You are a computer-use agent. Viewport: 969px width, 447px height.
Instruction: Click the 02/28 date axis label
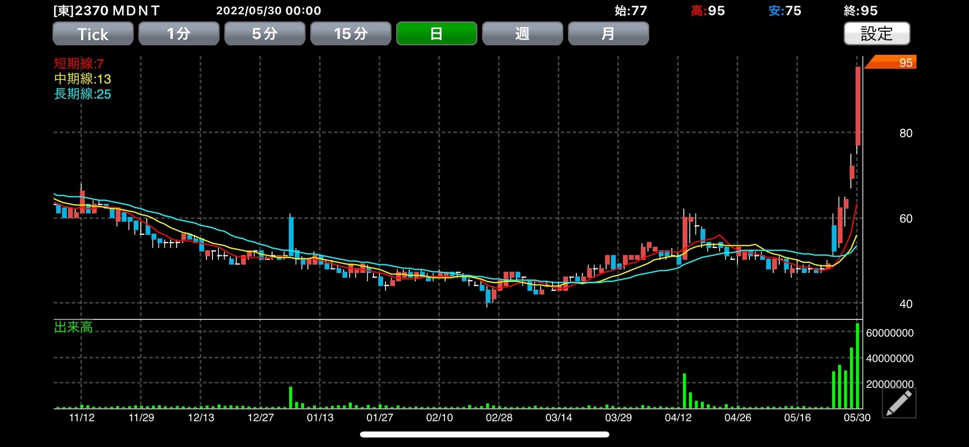click(x=499, y=418)
